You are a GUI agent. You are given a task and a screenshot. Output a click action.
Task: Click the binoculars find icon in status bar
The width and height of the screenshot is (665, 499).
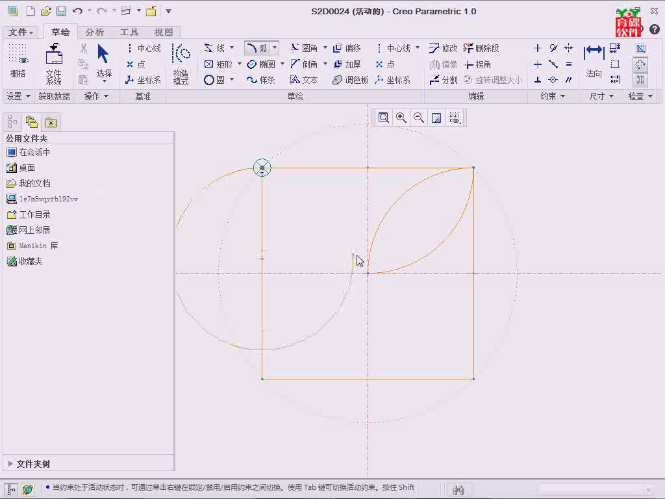click(x=458, y=490)
